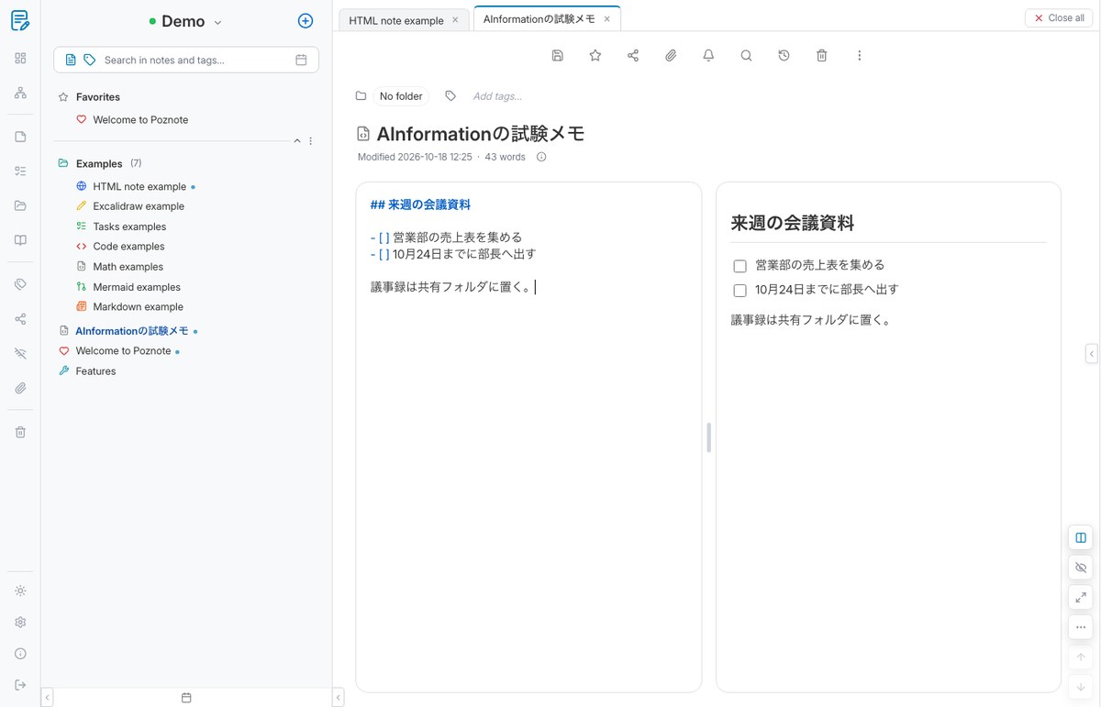
Task: Toggle the sun theme icon
Action: [x=20, y=591]
